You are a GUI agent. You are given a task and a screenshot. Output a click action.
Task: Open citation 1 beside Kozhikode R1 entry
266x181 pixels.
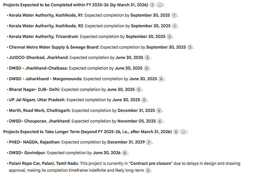pyautogui.click(x=174, y=15)
